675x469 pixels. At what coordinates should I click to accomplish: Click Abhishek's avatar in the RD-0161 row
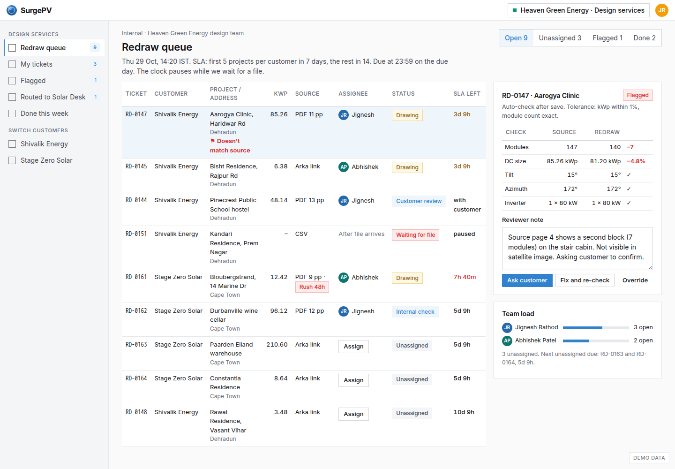pos(344,278)
